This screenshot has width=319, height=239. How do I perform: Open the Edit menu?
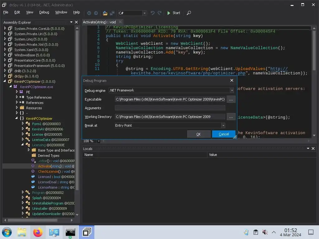click(x=17, y=12)
